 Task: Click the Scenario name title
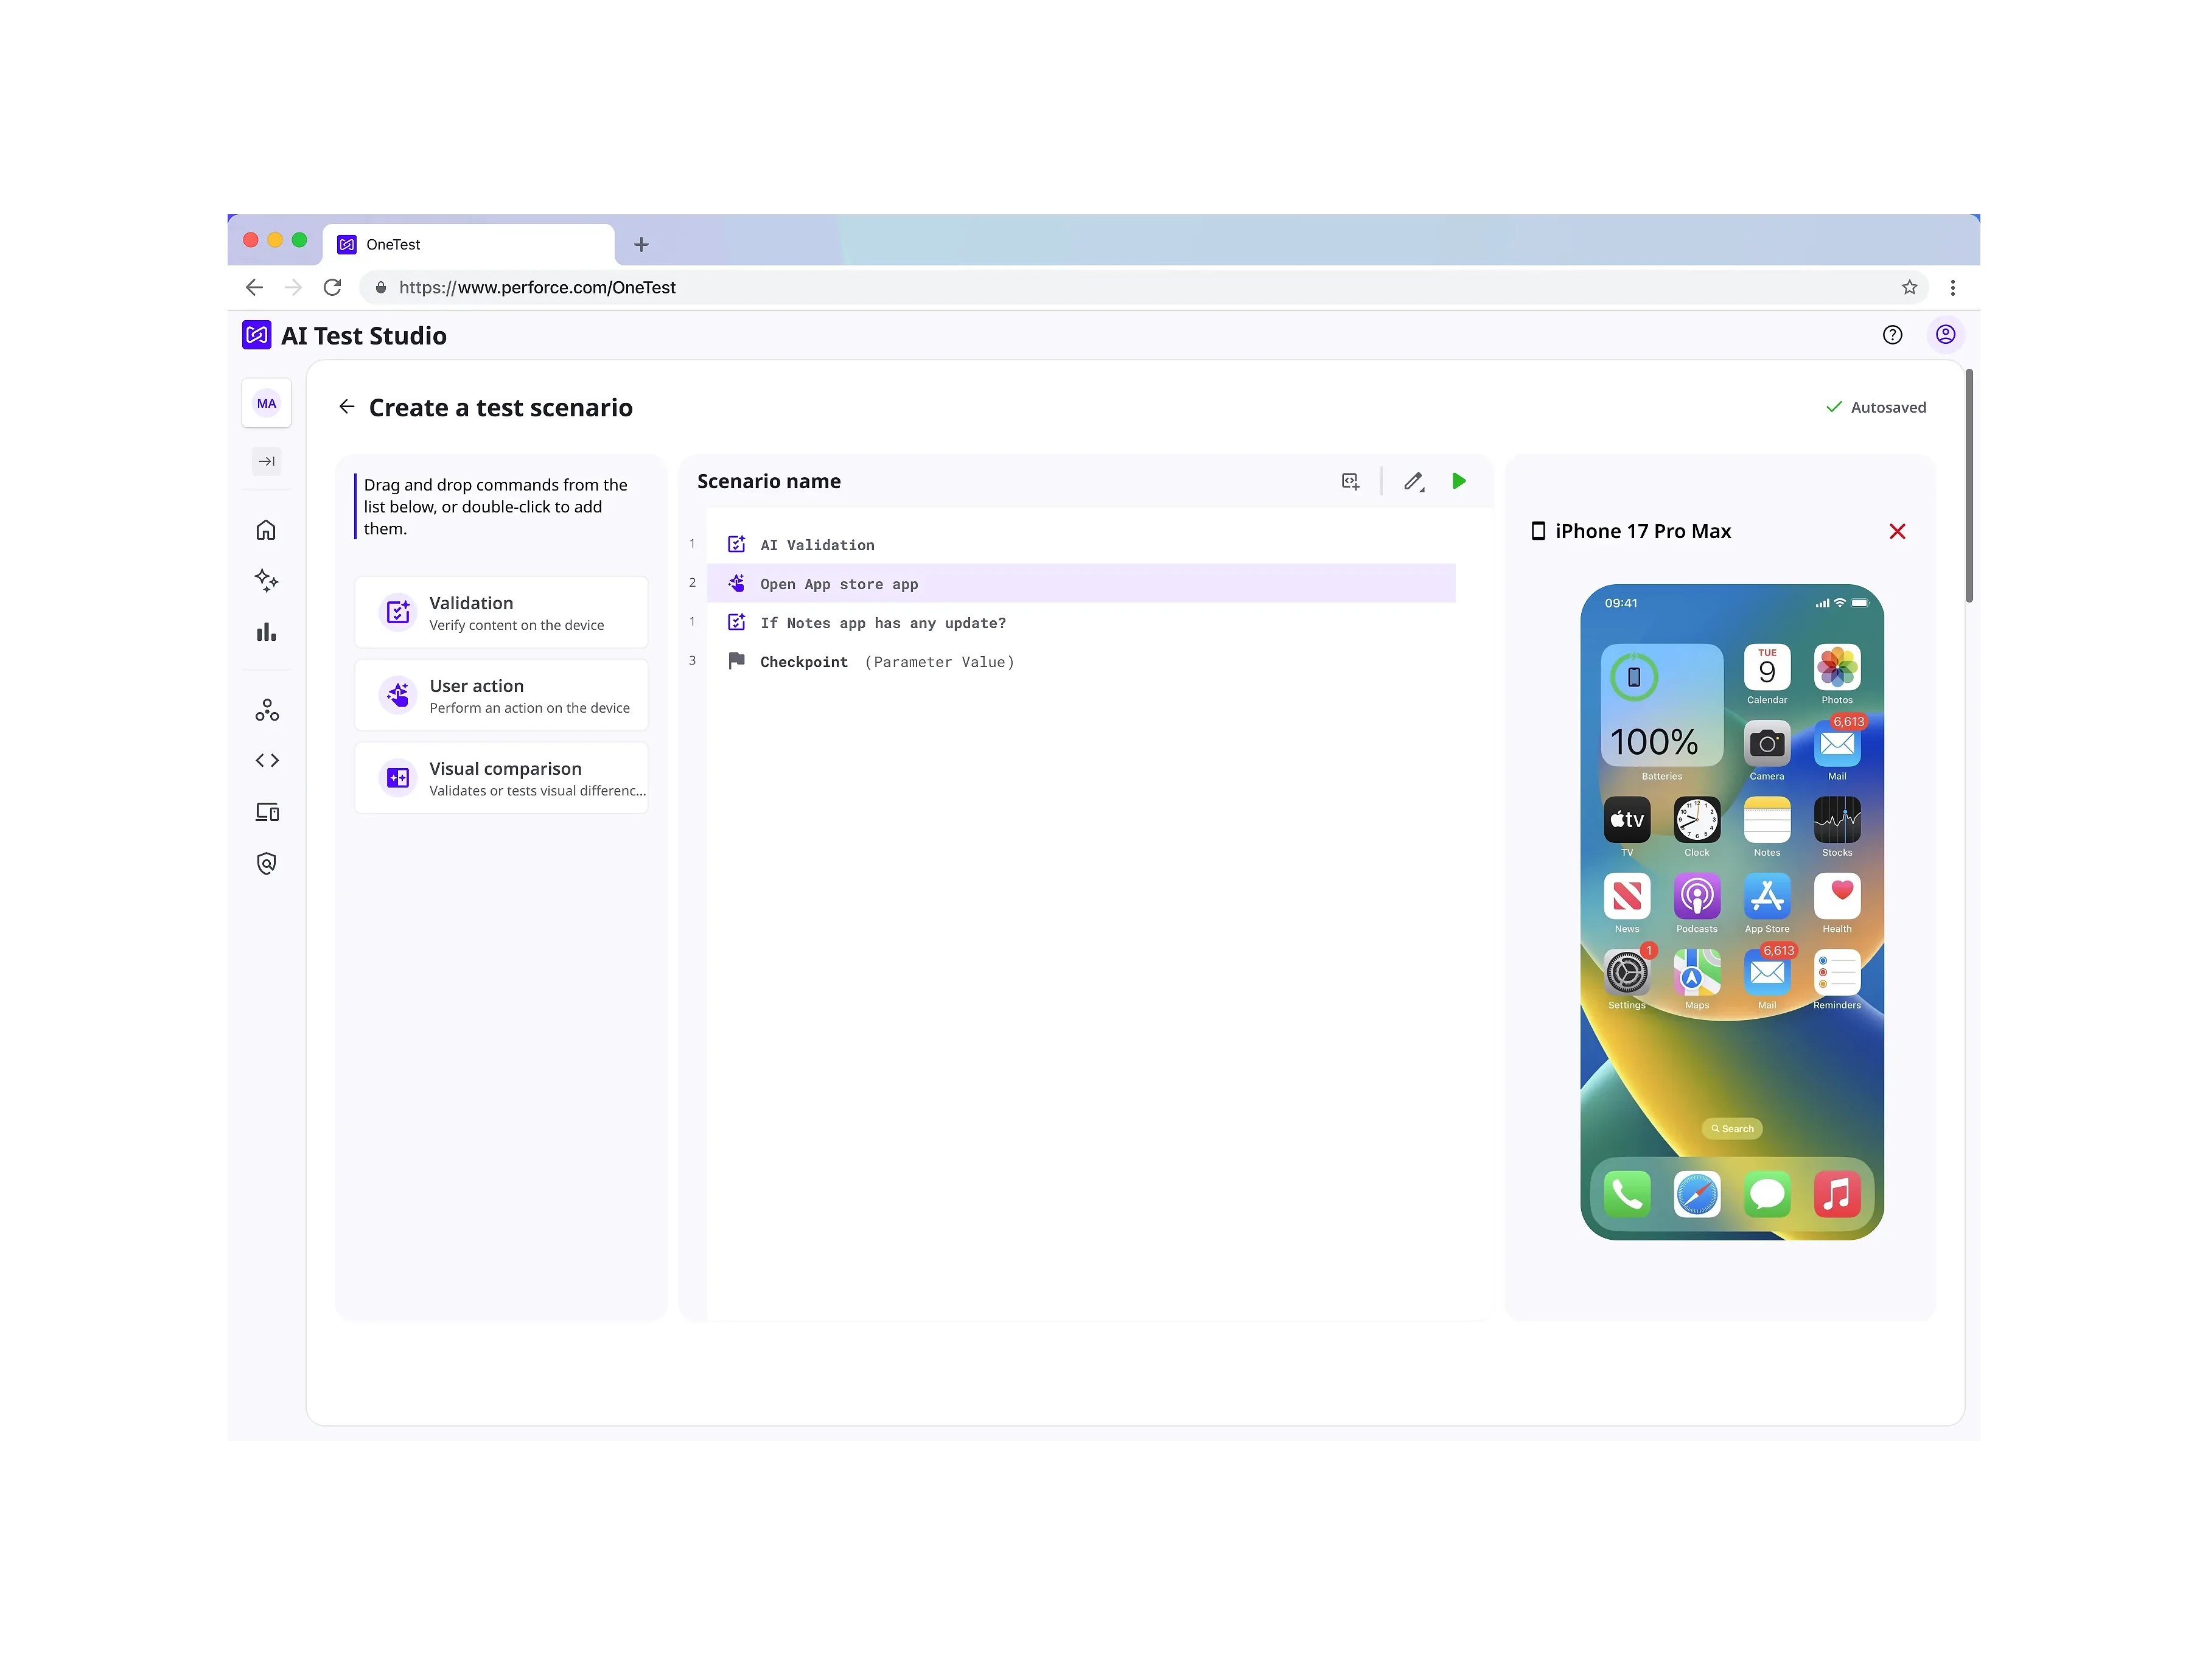pos(769,481)
